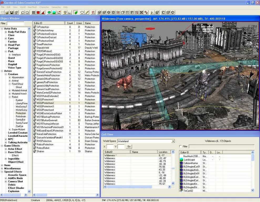The width and height of the screenshot is (260, 202).
Task: Select the Protectron tree item
Action: (21, 113)
